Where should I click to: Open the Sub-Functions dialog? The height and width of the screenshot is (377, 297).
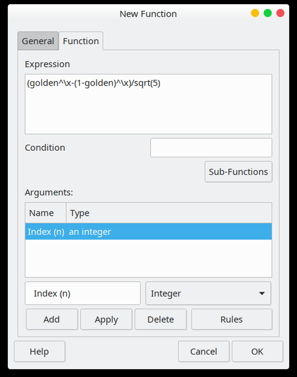pos(238,172)
